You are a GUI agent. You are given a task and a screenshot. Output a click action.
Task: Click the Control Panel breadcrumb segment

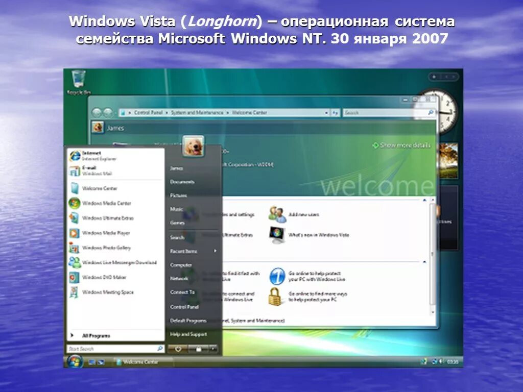point(148,113)
